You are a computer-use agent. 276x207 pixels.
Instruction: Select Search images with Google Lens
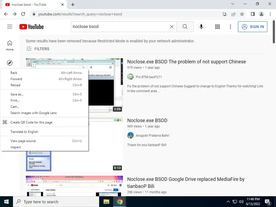(x=44, y=113)
